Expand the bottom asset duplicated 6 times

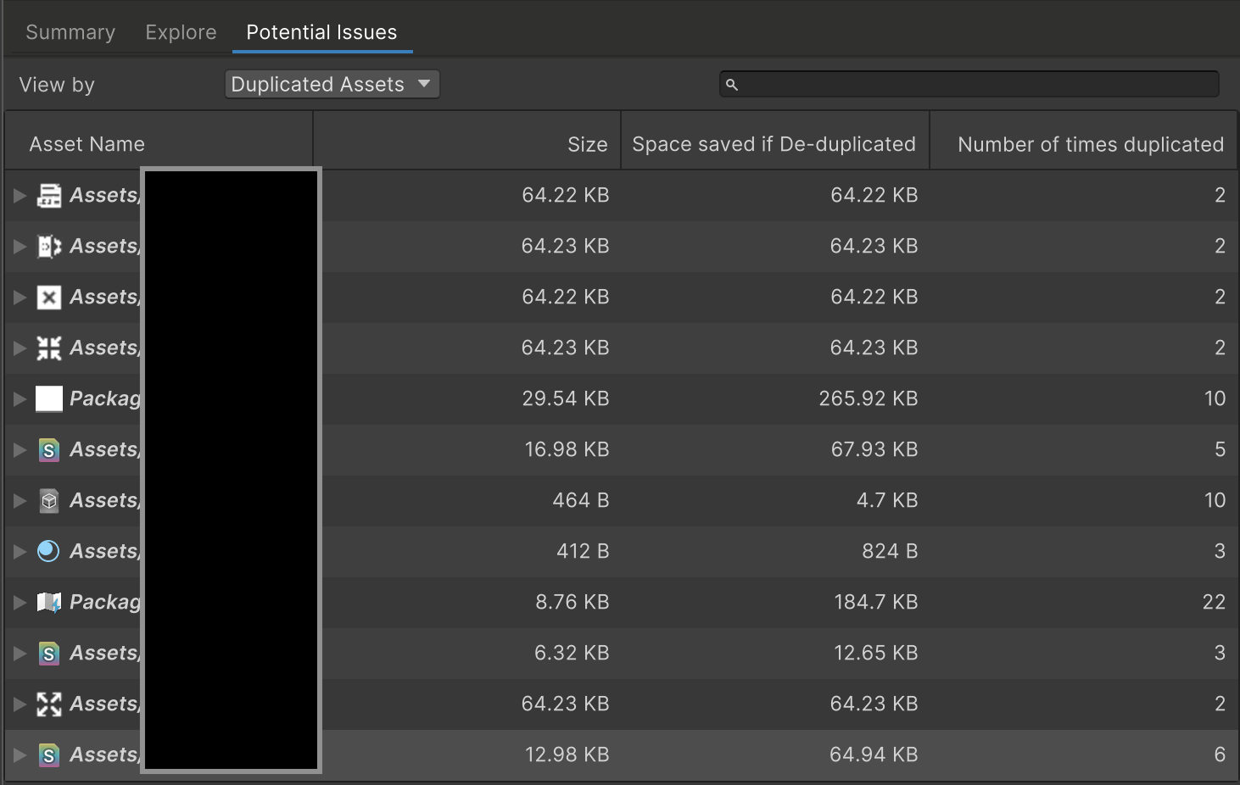[x=19, y=754]
